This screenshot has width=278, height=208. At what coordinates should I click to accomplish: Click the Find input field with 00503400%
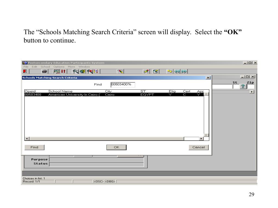(123, 84)
